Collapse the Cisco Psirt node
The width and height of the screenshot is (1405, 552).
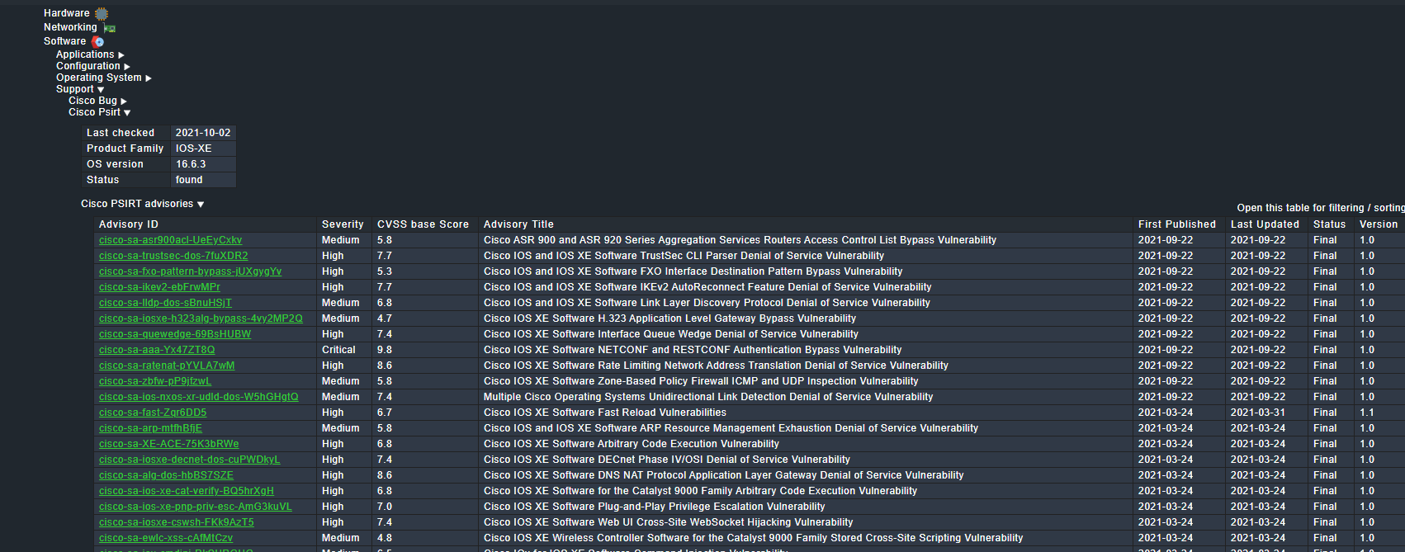127,113
